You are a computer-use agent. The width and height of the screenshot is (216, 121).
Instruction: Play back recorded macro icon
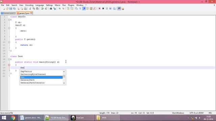point(107,9)
